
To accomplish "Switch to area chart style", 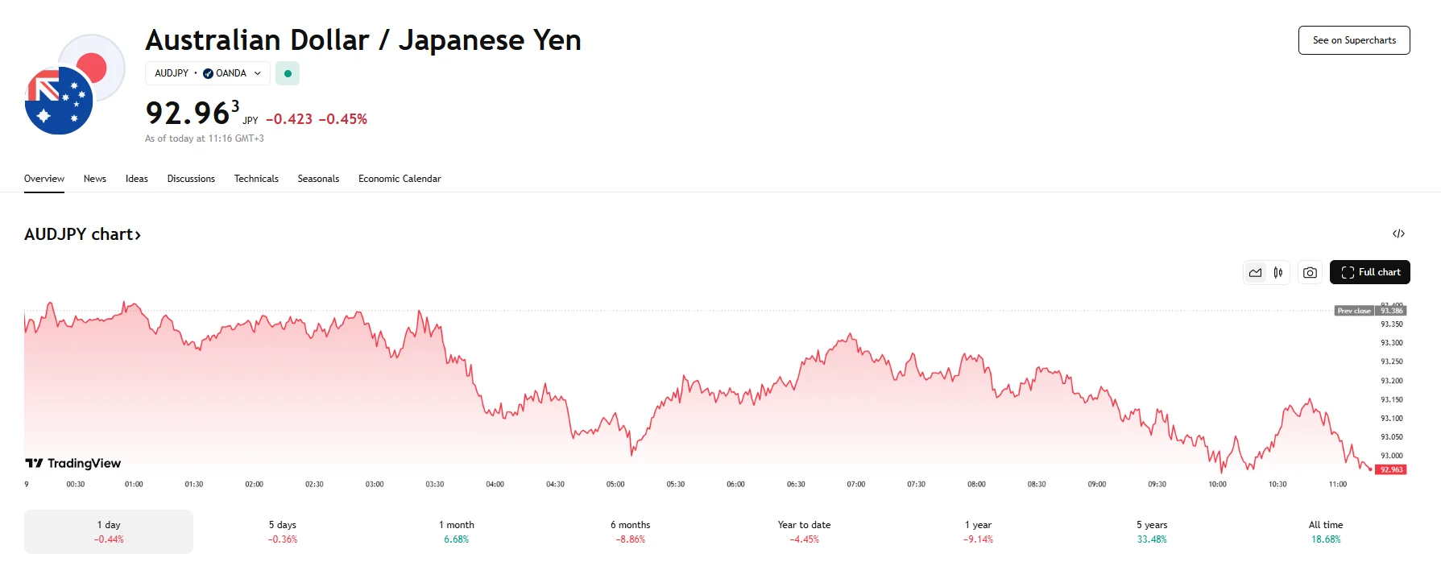I will (x=1255, y=272).
